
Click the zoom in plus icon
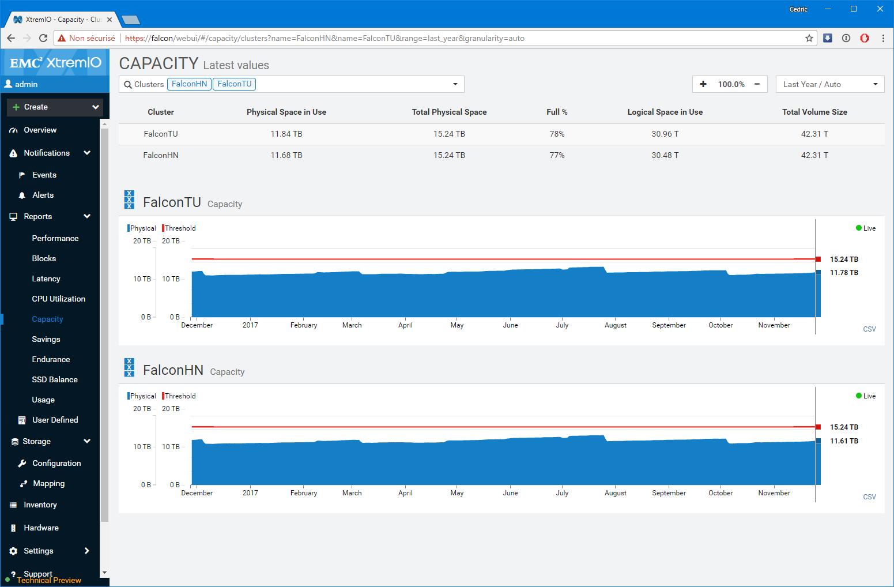click(703, 84)
